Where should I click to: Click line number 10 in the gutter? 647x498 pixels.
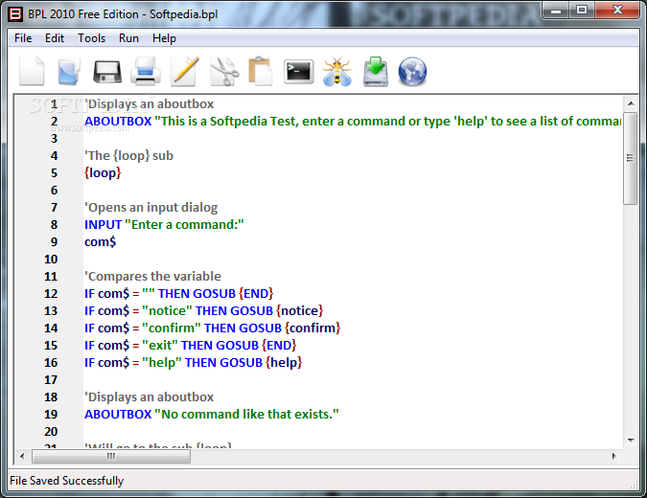[x=51, y=260]
